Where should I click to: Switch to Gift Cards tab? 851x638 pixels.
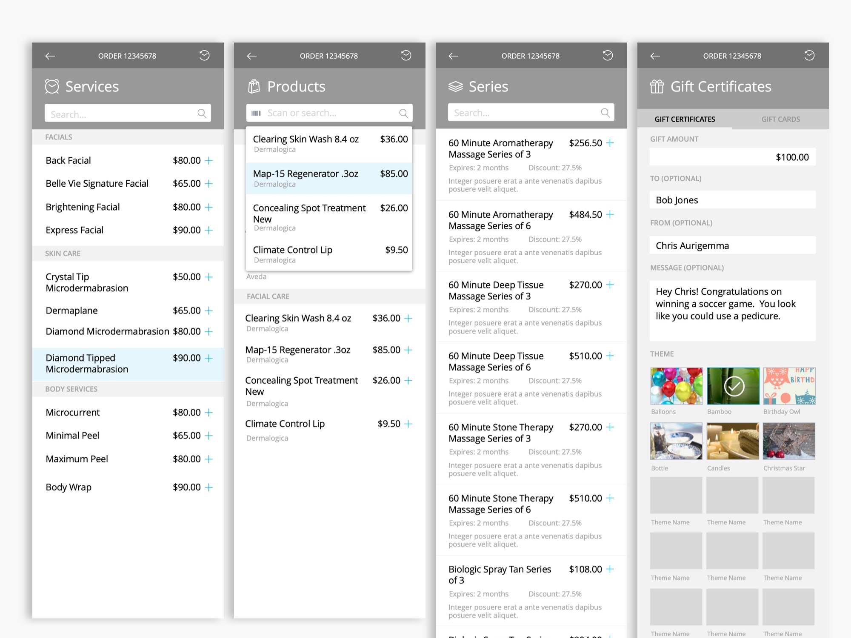point(780,120)
